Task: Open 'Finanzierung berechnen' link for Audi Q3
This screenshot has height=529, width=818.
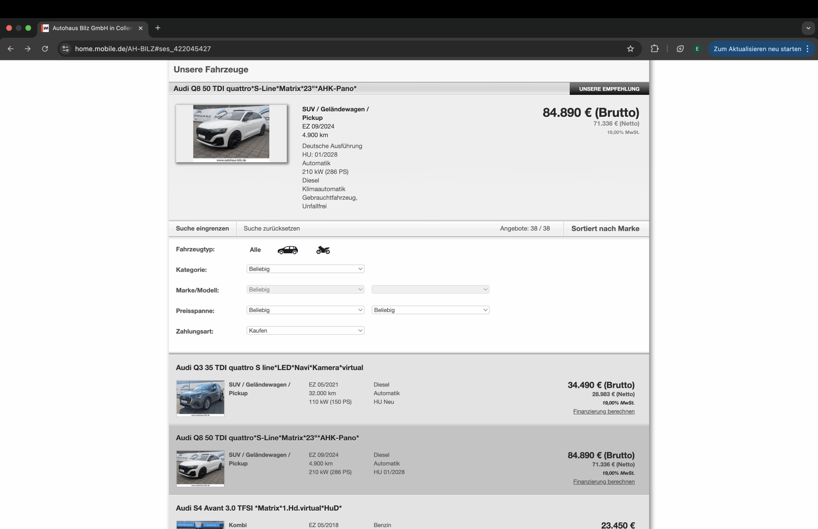Action: (604, 411)
